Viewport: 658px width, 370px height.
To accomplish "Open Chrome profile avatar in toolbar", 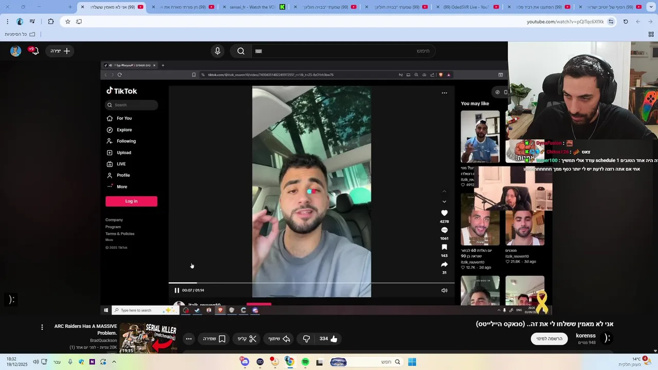I will 20,22.
